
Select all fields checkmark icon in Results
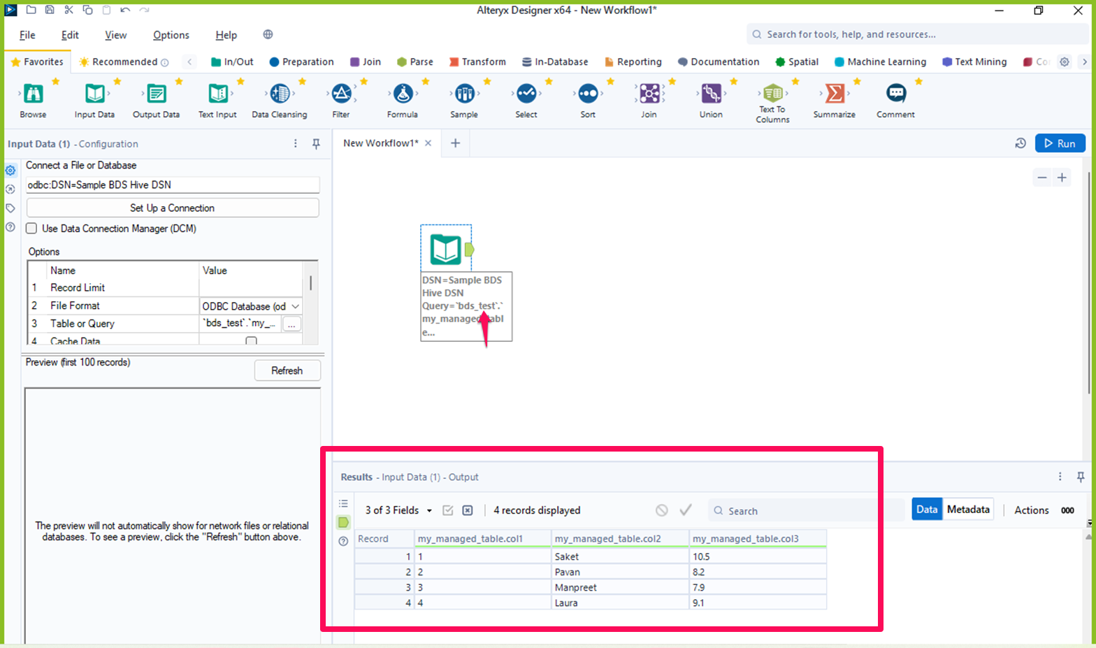448,510
